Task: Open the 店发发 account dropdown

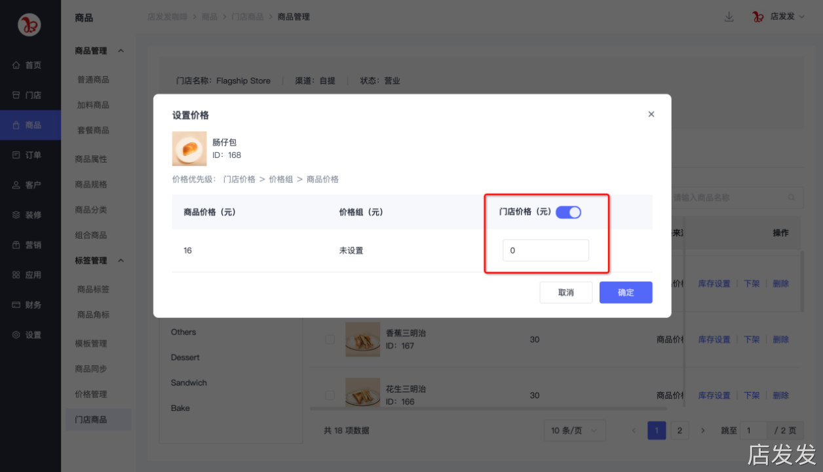Action: coord(779,16)
